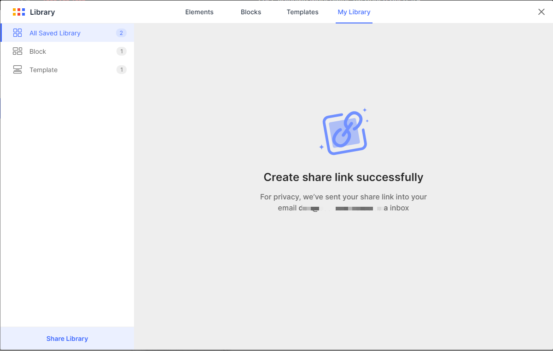Select the My Library tab

354,12
